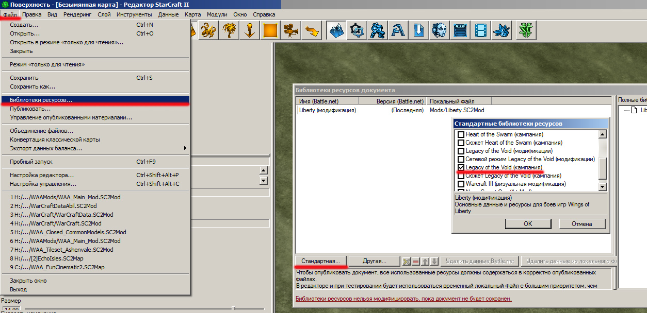Screen dimensions: 647x313
Task: Open the AI module robot head icon
Action: pyautogui.click(x=440, y=31)
